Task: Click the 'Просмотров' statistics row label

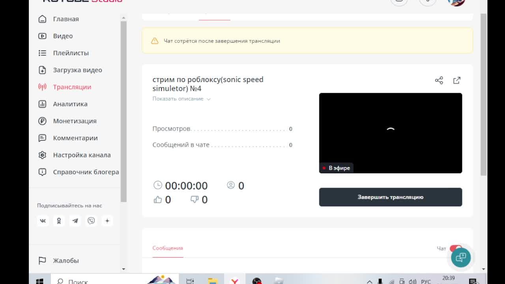Action: coord(172,129)
